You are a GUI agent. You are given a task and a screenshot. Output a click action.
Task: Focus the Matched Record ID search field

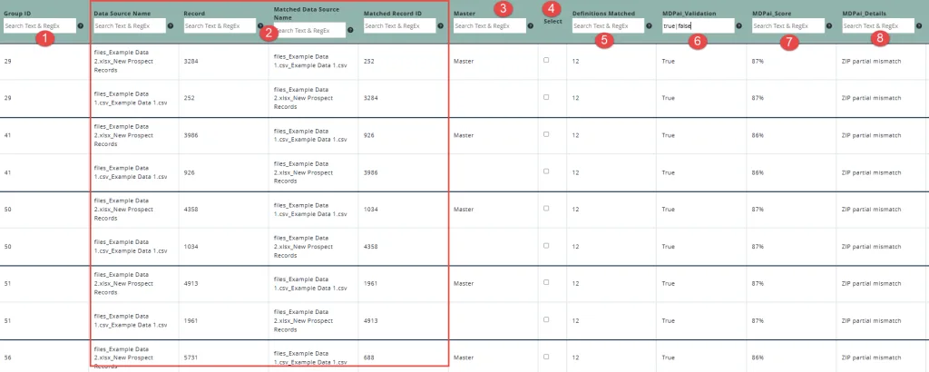click(x=400, y=26)
